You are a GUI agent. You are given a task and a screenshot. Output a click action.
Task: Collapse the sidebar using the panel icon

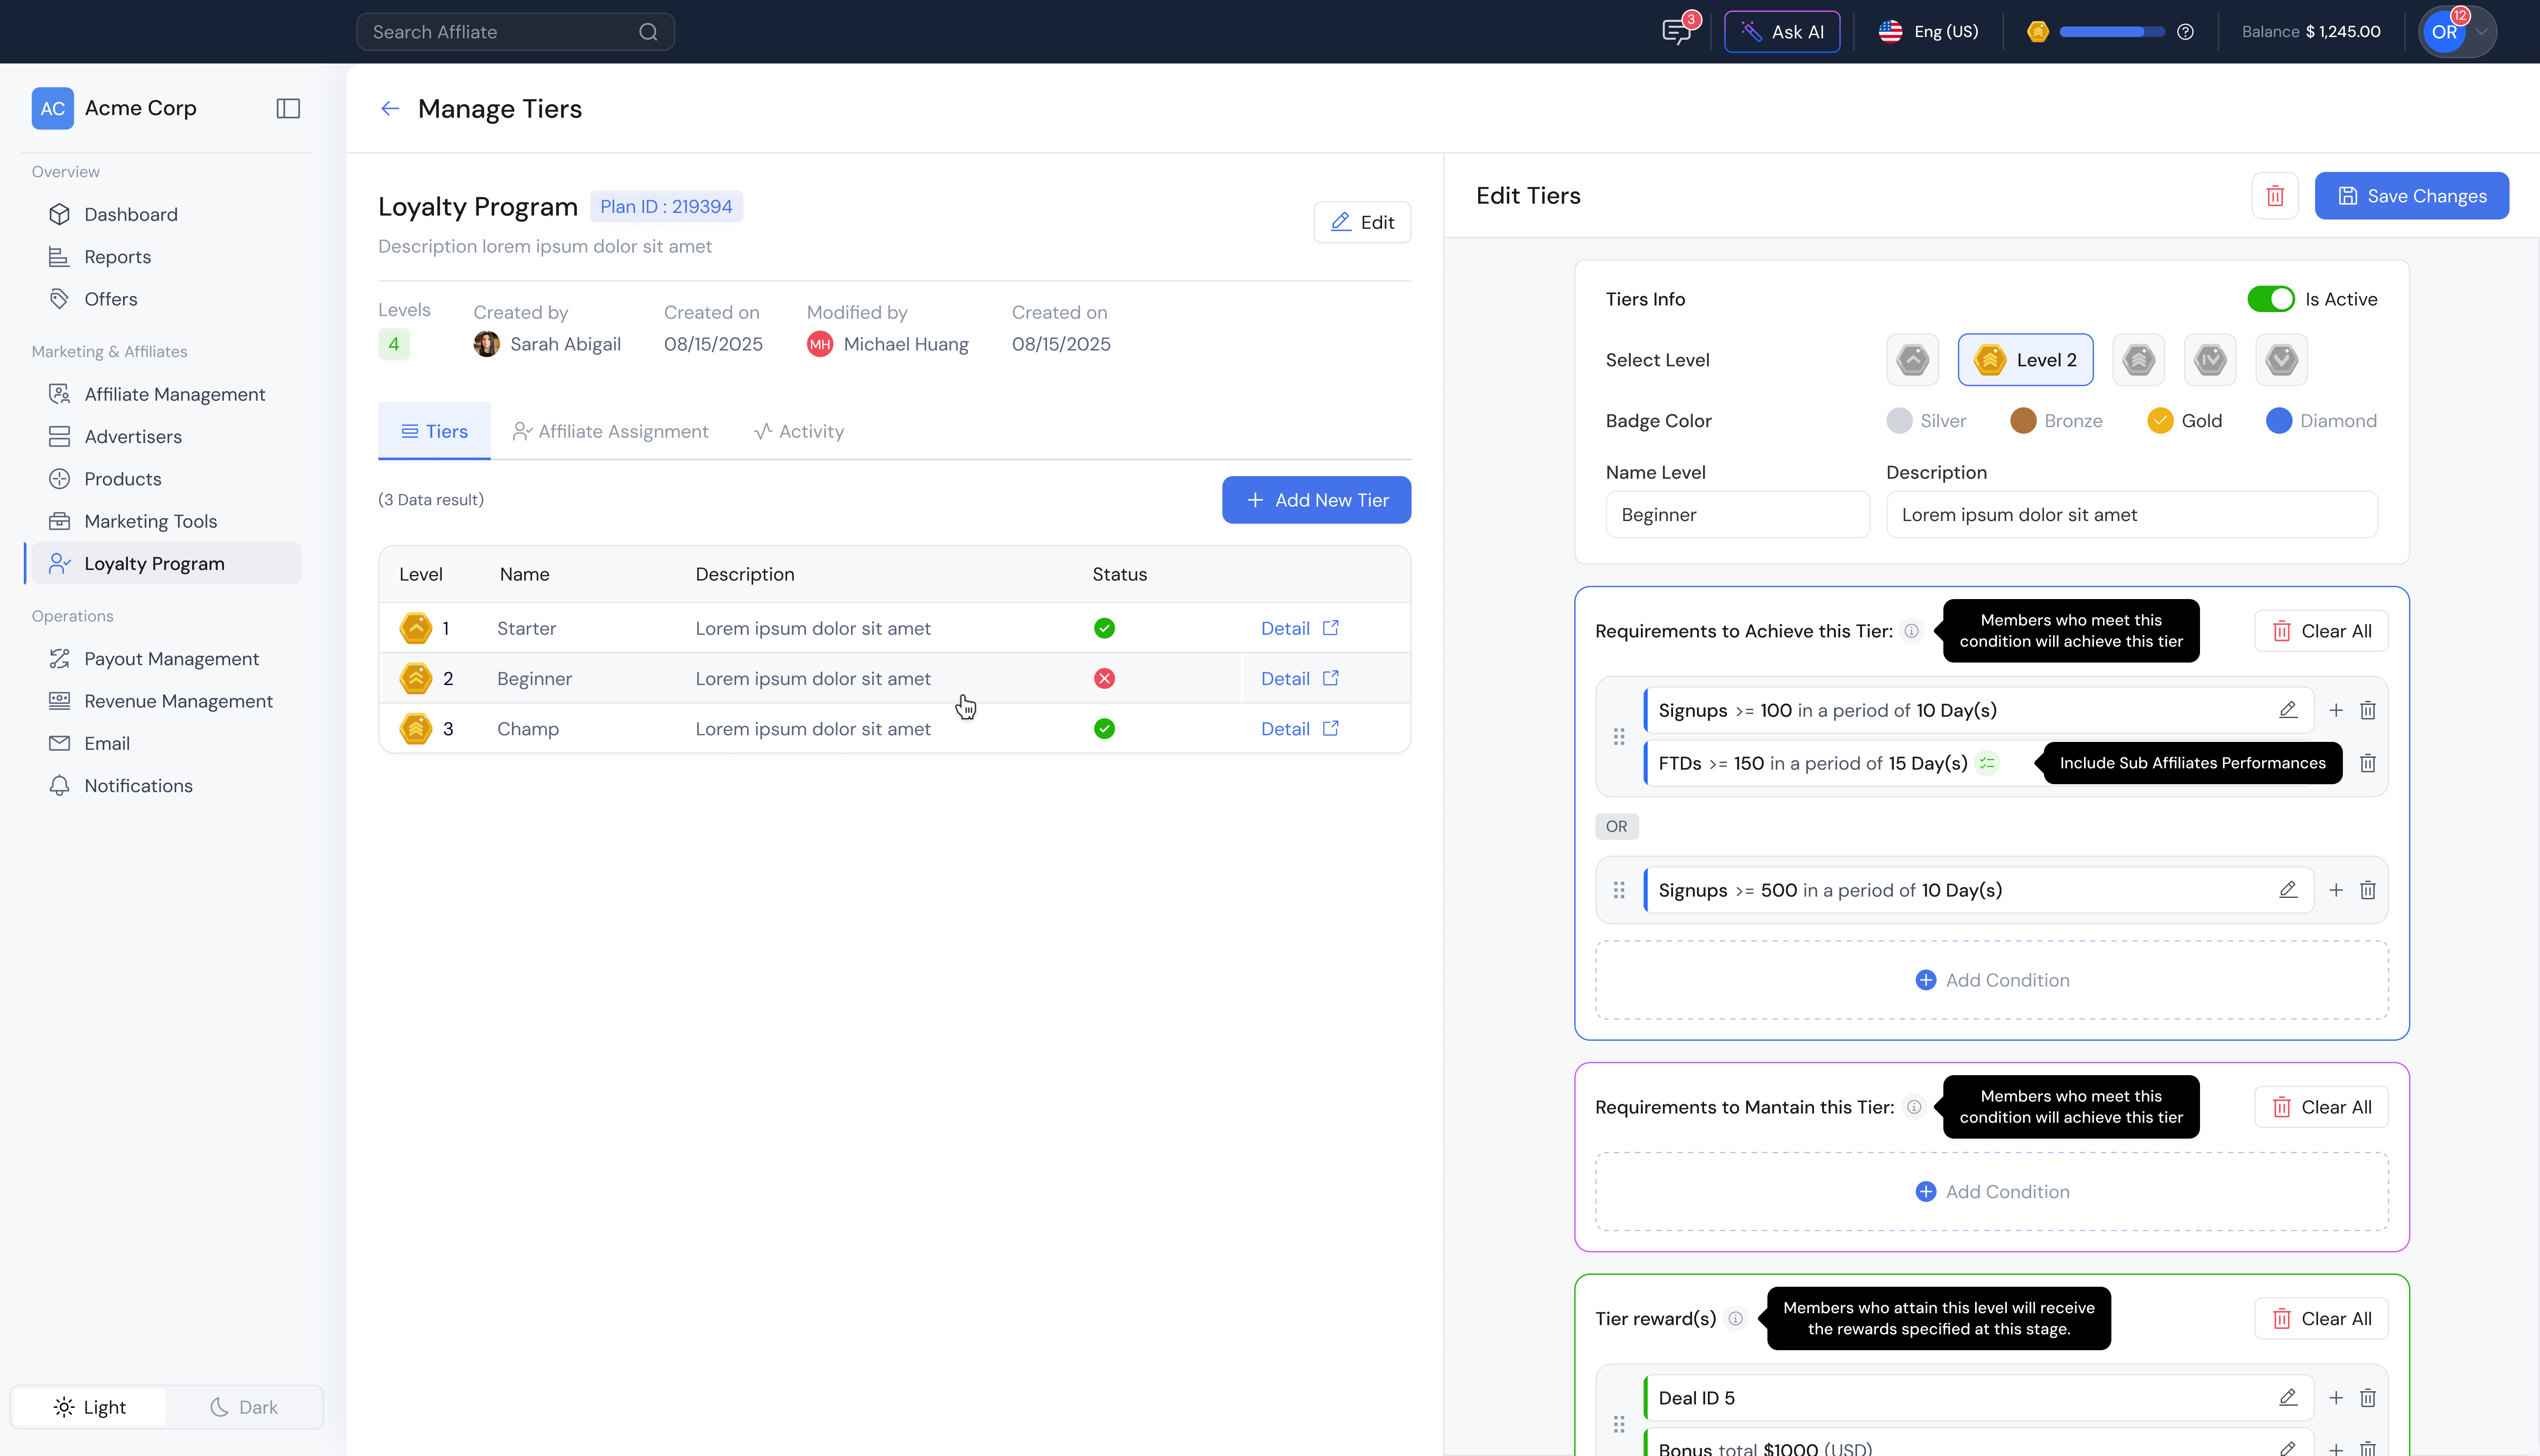pos(287,108)
